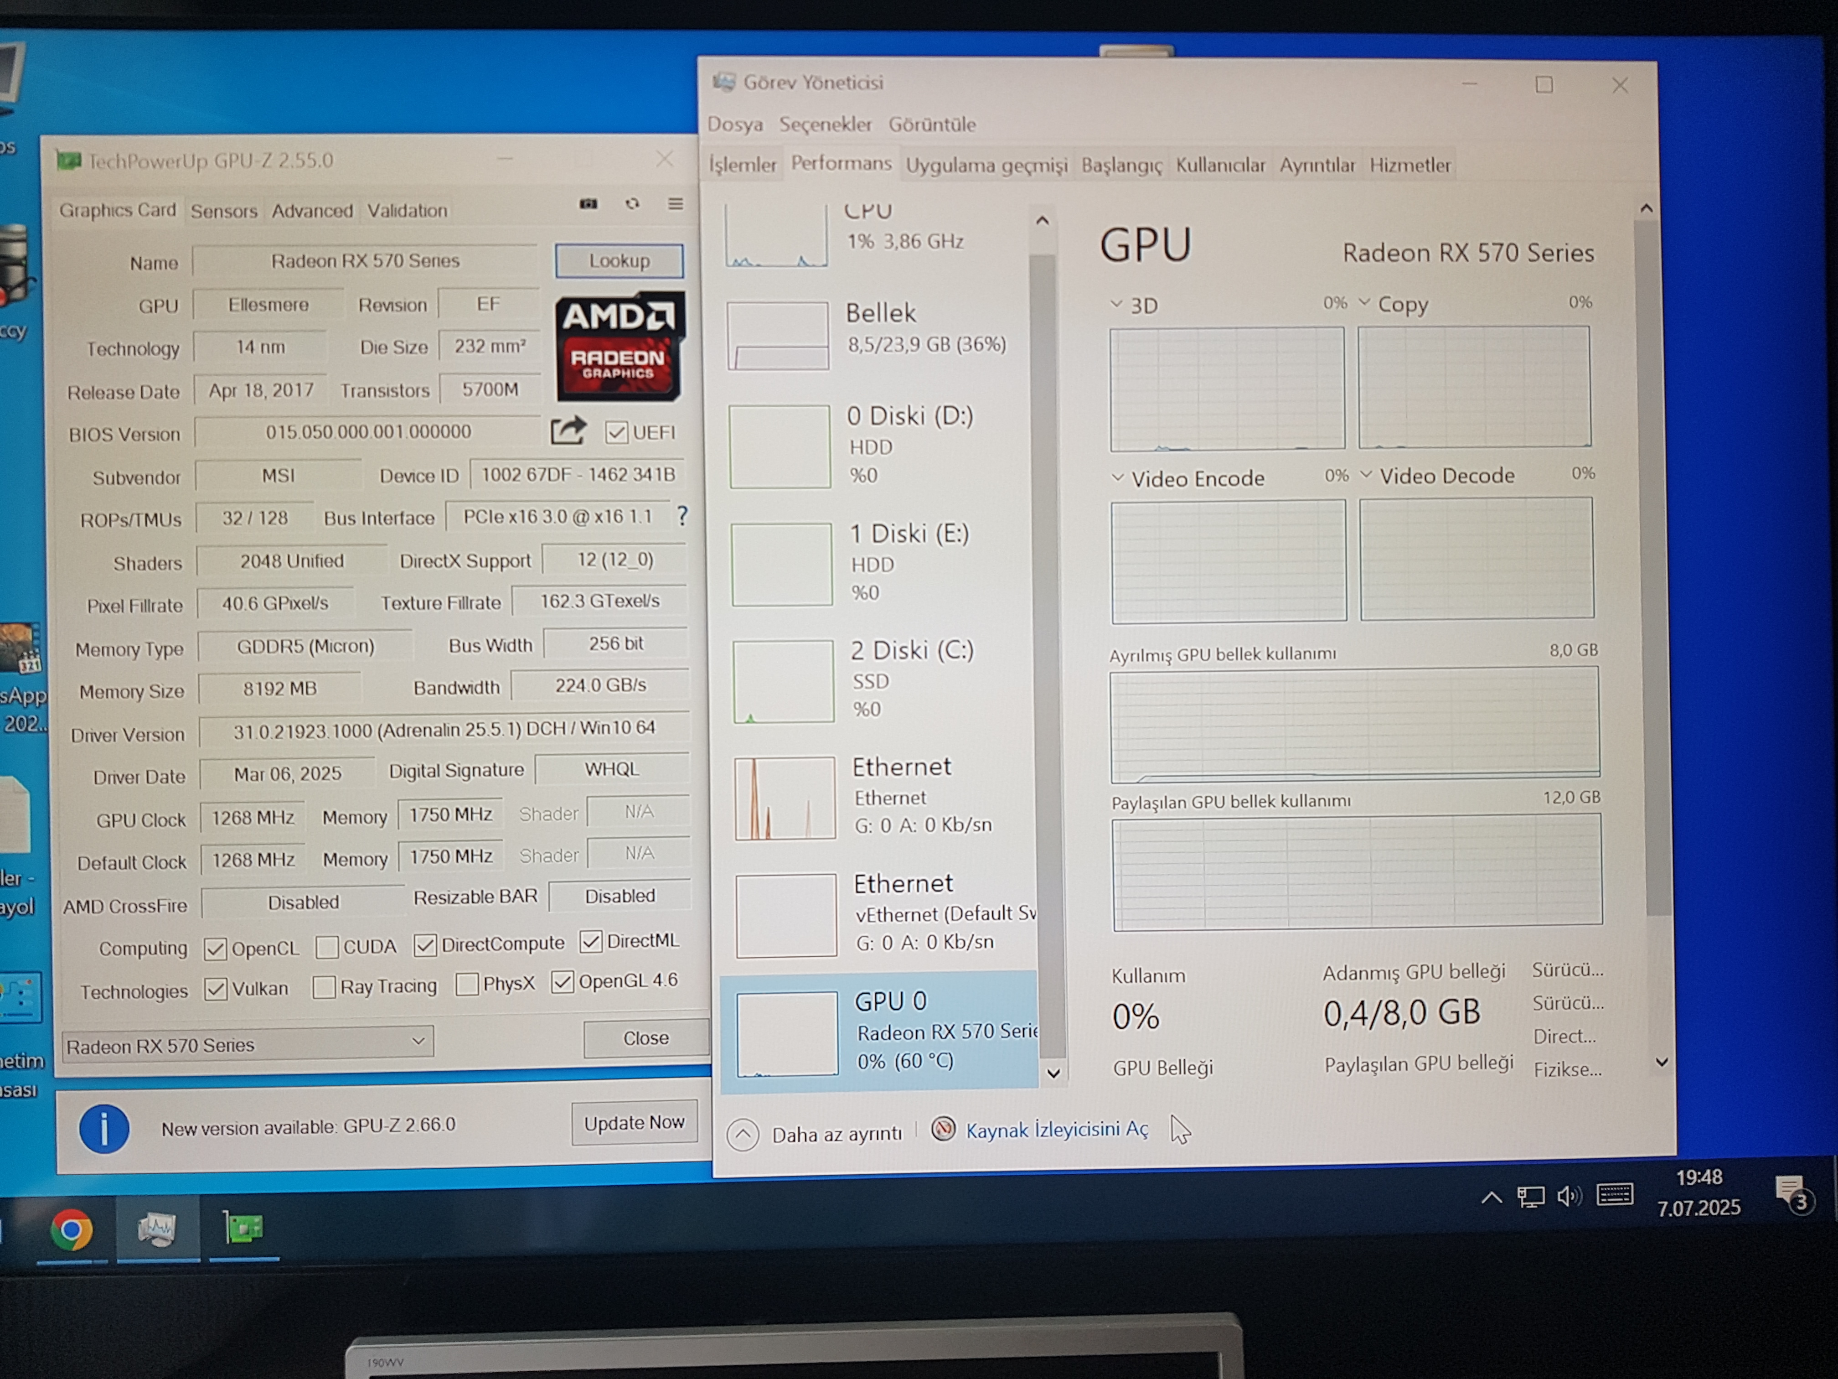Click GPU details pane scroll-up arrow
Image resolution: width=1838 pixels, height=1379 pixels.
point(1646,209)
